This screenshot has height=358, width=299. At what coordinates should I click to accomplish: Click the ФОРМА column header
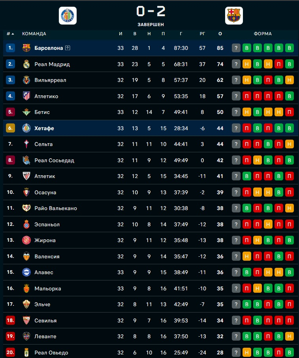pos(263,34)
